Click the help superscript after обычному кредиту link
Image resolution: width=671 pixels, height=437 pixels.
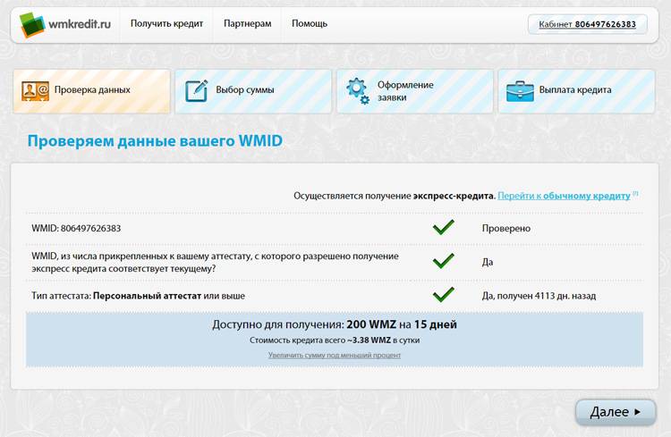(x=635, y=193)
